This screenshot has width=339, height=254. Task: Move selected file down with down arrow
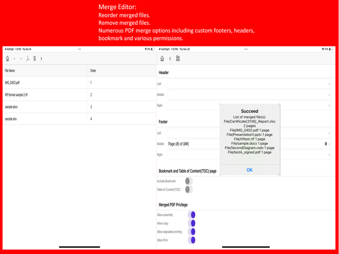pos(21,59)
